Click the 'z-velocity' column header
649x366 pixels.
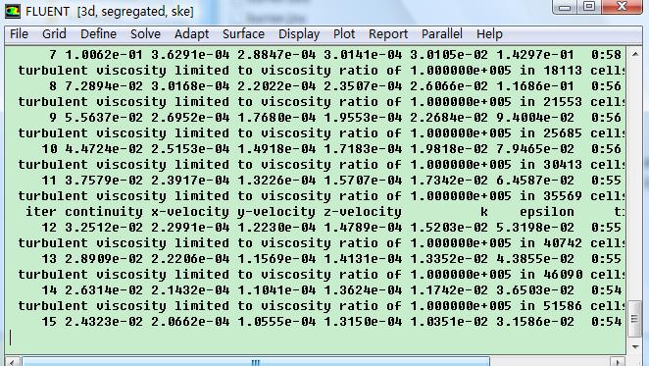point(363,212)
